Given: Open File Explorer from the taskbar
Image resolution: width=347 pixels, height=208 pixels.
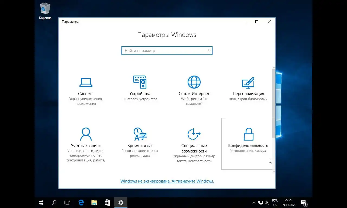Looking at the screenshot, I should (94, 202).
